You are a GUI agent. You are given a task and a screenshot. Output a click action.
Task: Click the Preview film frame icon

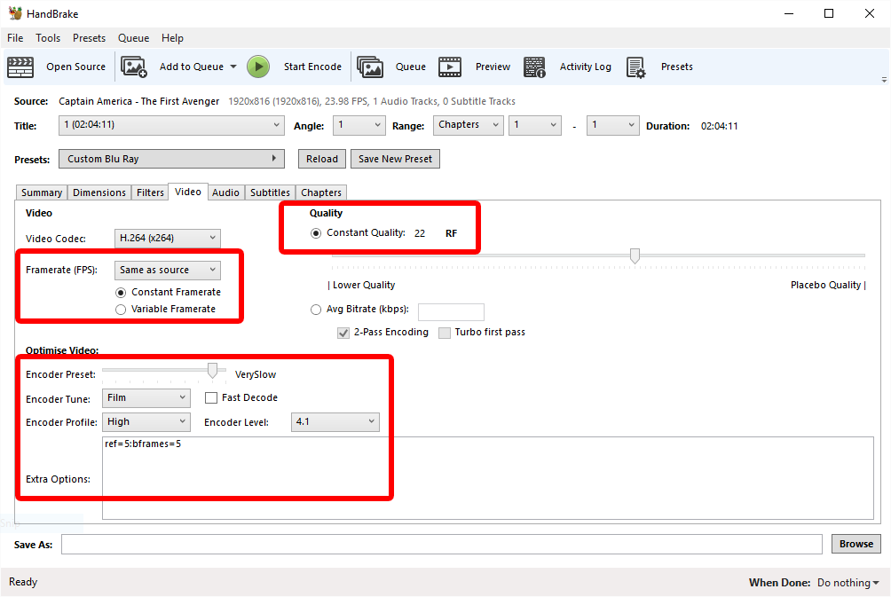(449, 67)
